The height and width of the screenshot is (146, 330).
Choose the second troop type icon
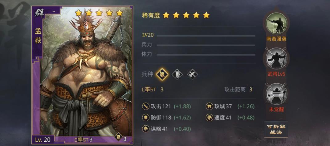pyautogui.click(x=177, y=74)
